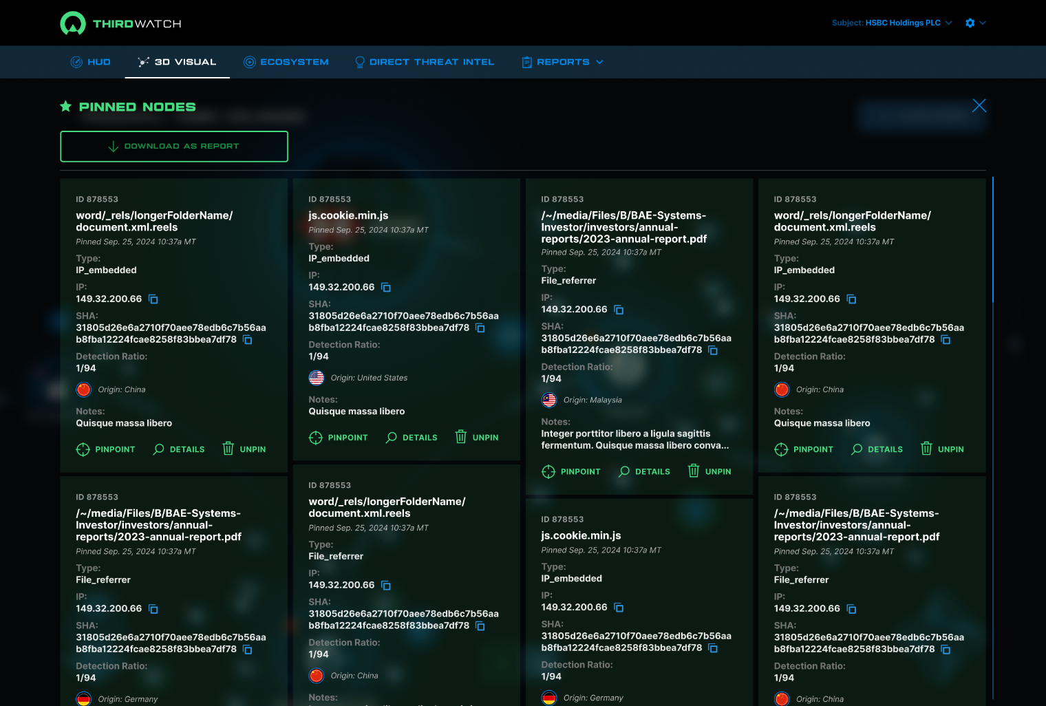Copy the SHA in the BAE report card from China
This screenshot has width=1046, height=706.
(x=946, y=650)
